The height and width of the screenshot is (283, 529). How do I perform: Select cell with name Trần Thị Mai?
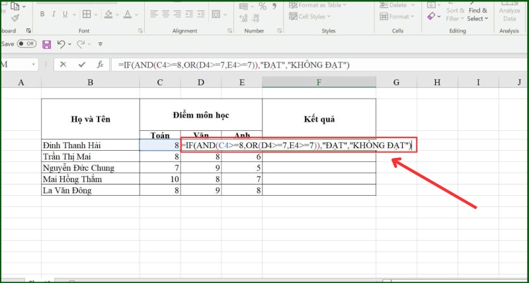pyautogui.click(x=91, y=157)
